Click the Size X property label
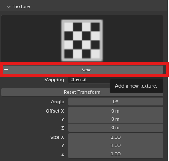 57,137
